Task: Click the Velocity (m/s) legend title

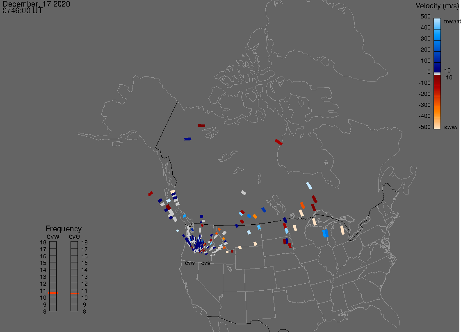Action: (x=436, y=6)
